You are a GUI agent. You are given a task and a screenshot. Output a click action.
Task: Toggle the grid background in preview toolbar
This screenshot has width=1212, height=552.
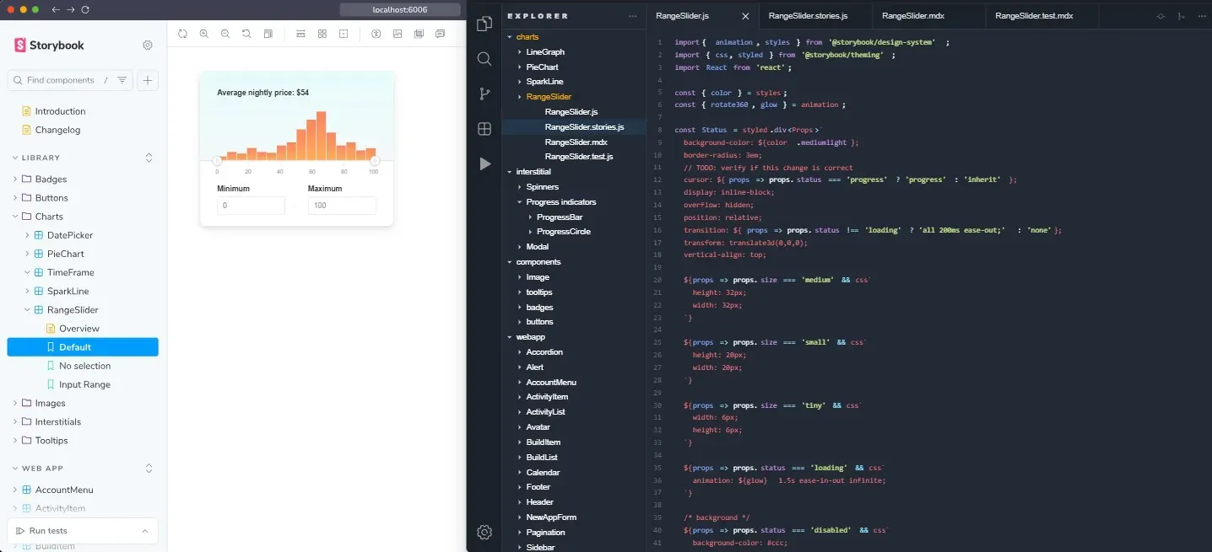click(x=322, y=34)
